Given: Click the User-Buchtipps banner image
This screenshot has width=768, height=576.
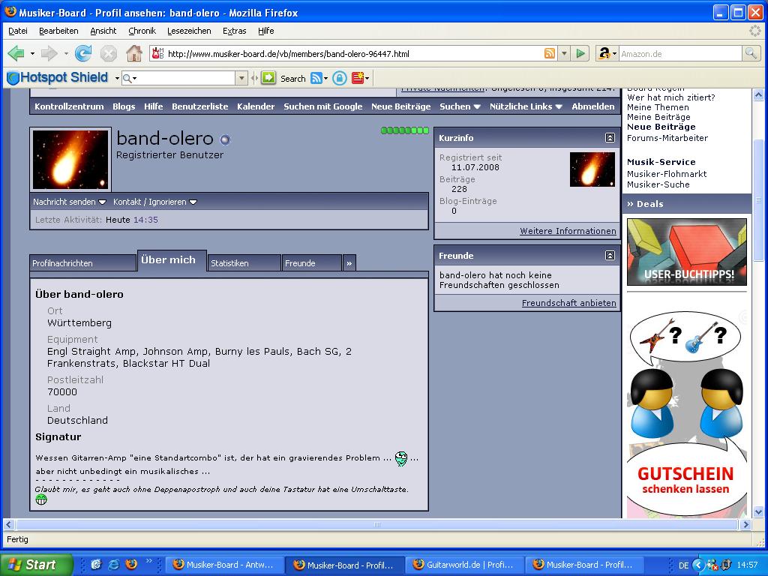Looking at the screenshot, I should coord(687,252).
